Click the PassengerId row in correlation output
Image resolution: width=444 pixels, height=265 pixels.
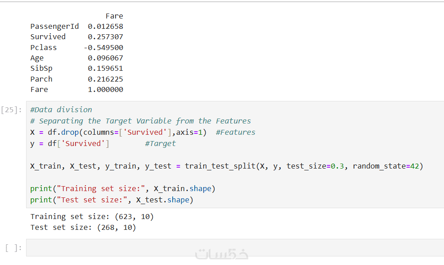click(x=54, y=26)
